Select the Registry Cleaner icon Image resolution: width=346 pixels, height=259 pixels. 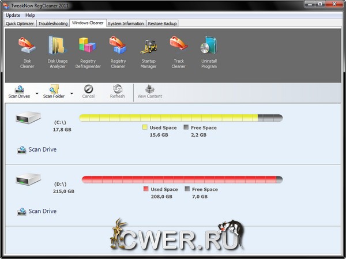118,51
